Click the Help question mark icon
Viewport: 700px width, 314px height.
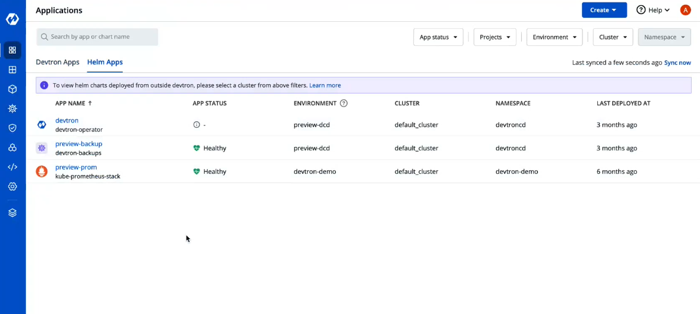pos(641,10)
